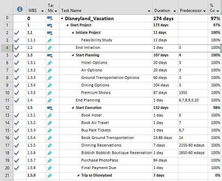The width and height of the screenshot is (222, 181).
Task: Open the Task Name column filter dropdown
Action: (x=149, y=11)
